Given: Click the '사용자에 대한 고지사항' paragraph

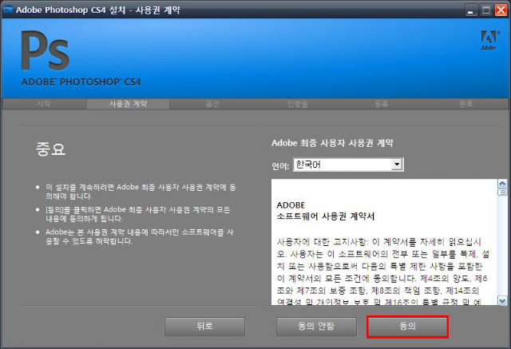Looking at the screenshot, I should (x=383, y=272).
